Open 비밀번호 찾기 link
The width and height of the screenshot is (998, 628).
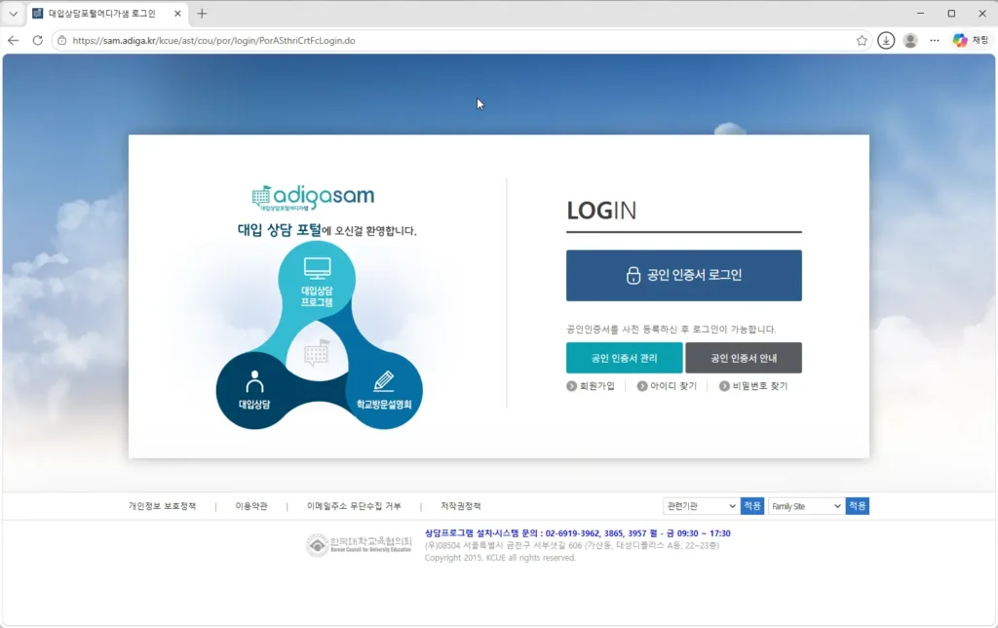pos(753,386)
